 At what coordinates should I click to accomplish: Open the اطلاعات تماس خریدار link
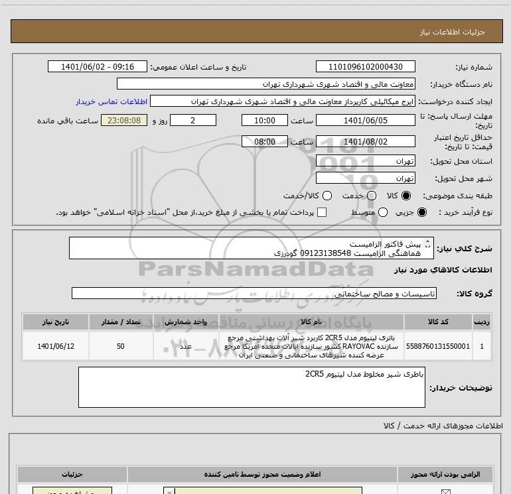(x=111, y=101)
